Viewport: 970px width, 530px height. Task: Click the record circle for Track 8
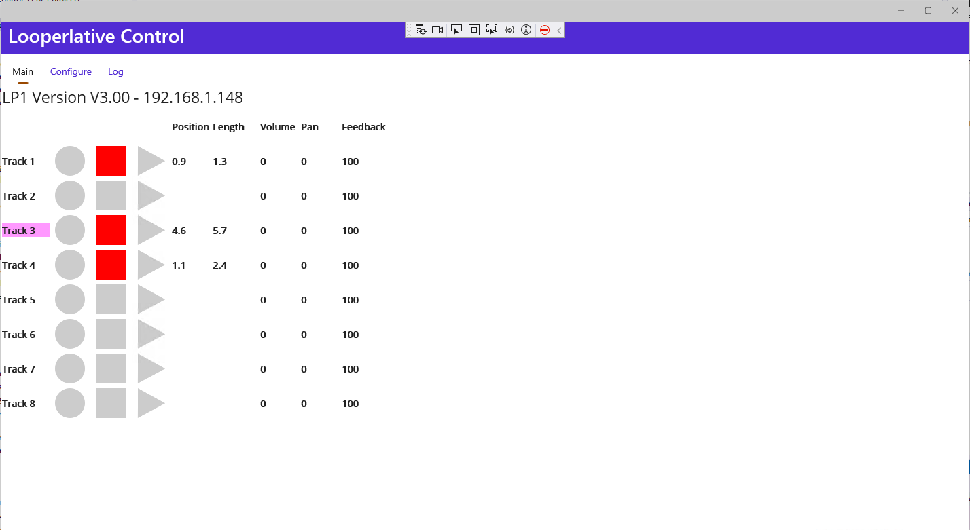coord(70,403)
